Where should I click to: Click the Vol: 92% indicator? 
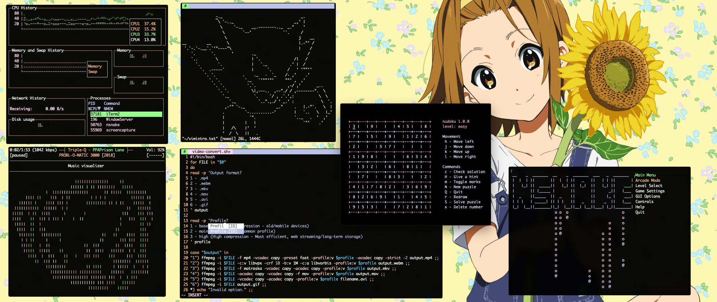(x=155, y=150)
